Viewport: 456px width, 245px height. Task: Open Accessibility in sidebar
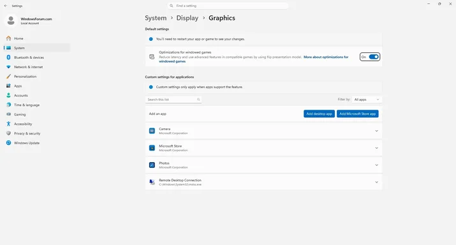tap(37, 124)
